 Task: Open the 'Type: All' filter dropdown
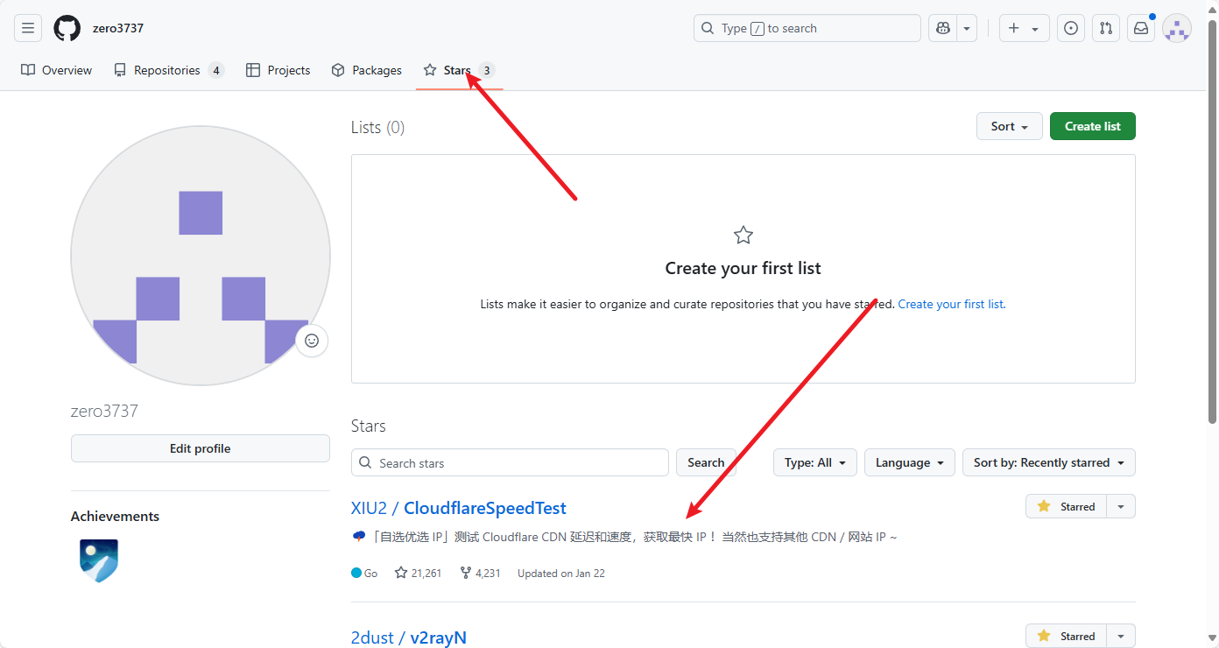point(815,462)
